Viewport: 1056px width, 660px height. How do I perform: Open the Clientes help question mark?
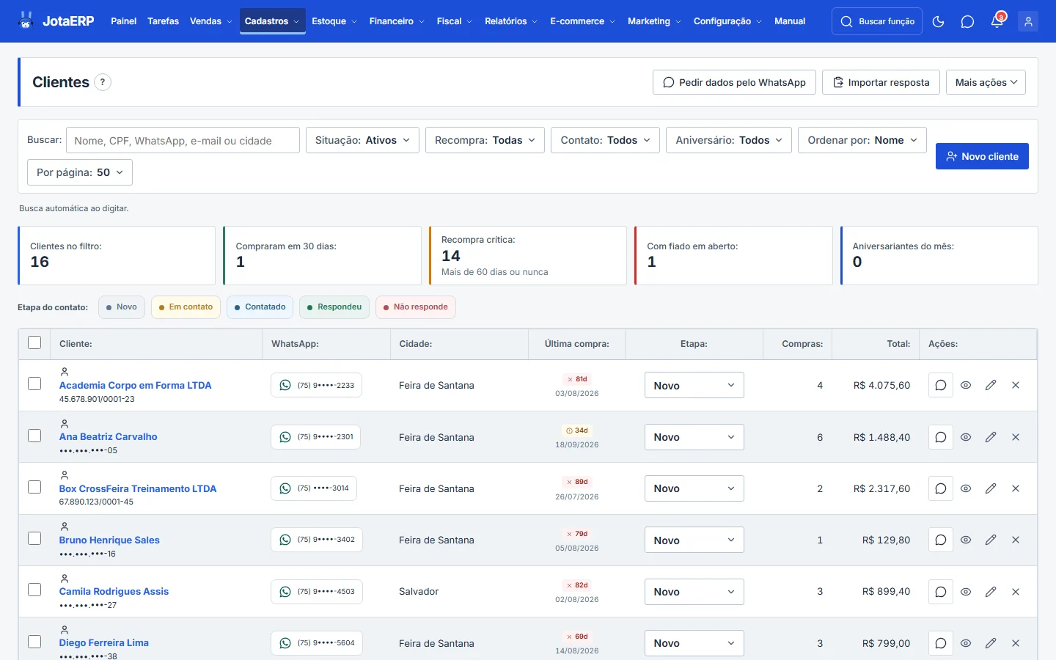click(103, 82)
